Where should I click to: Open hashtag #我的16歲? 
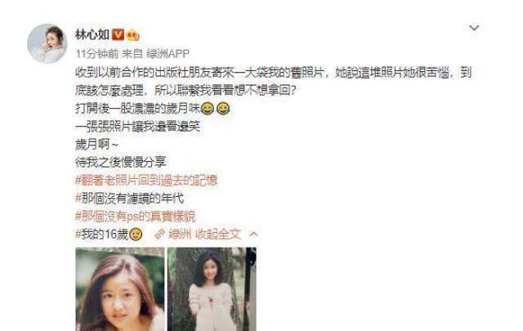(102, 235)
